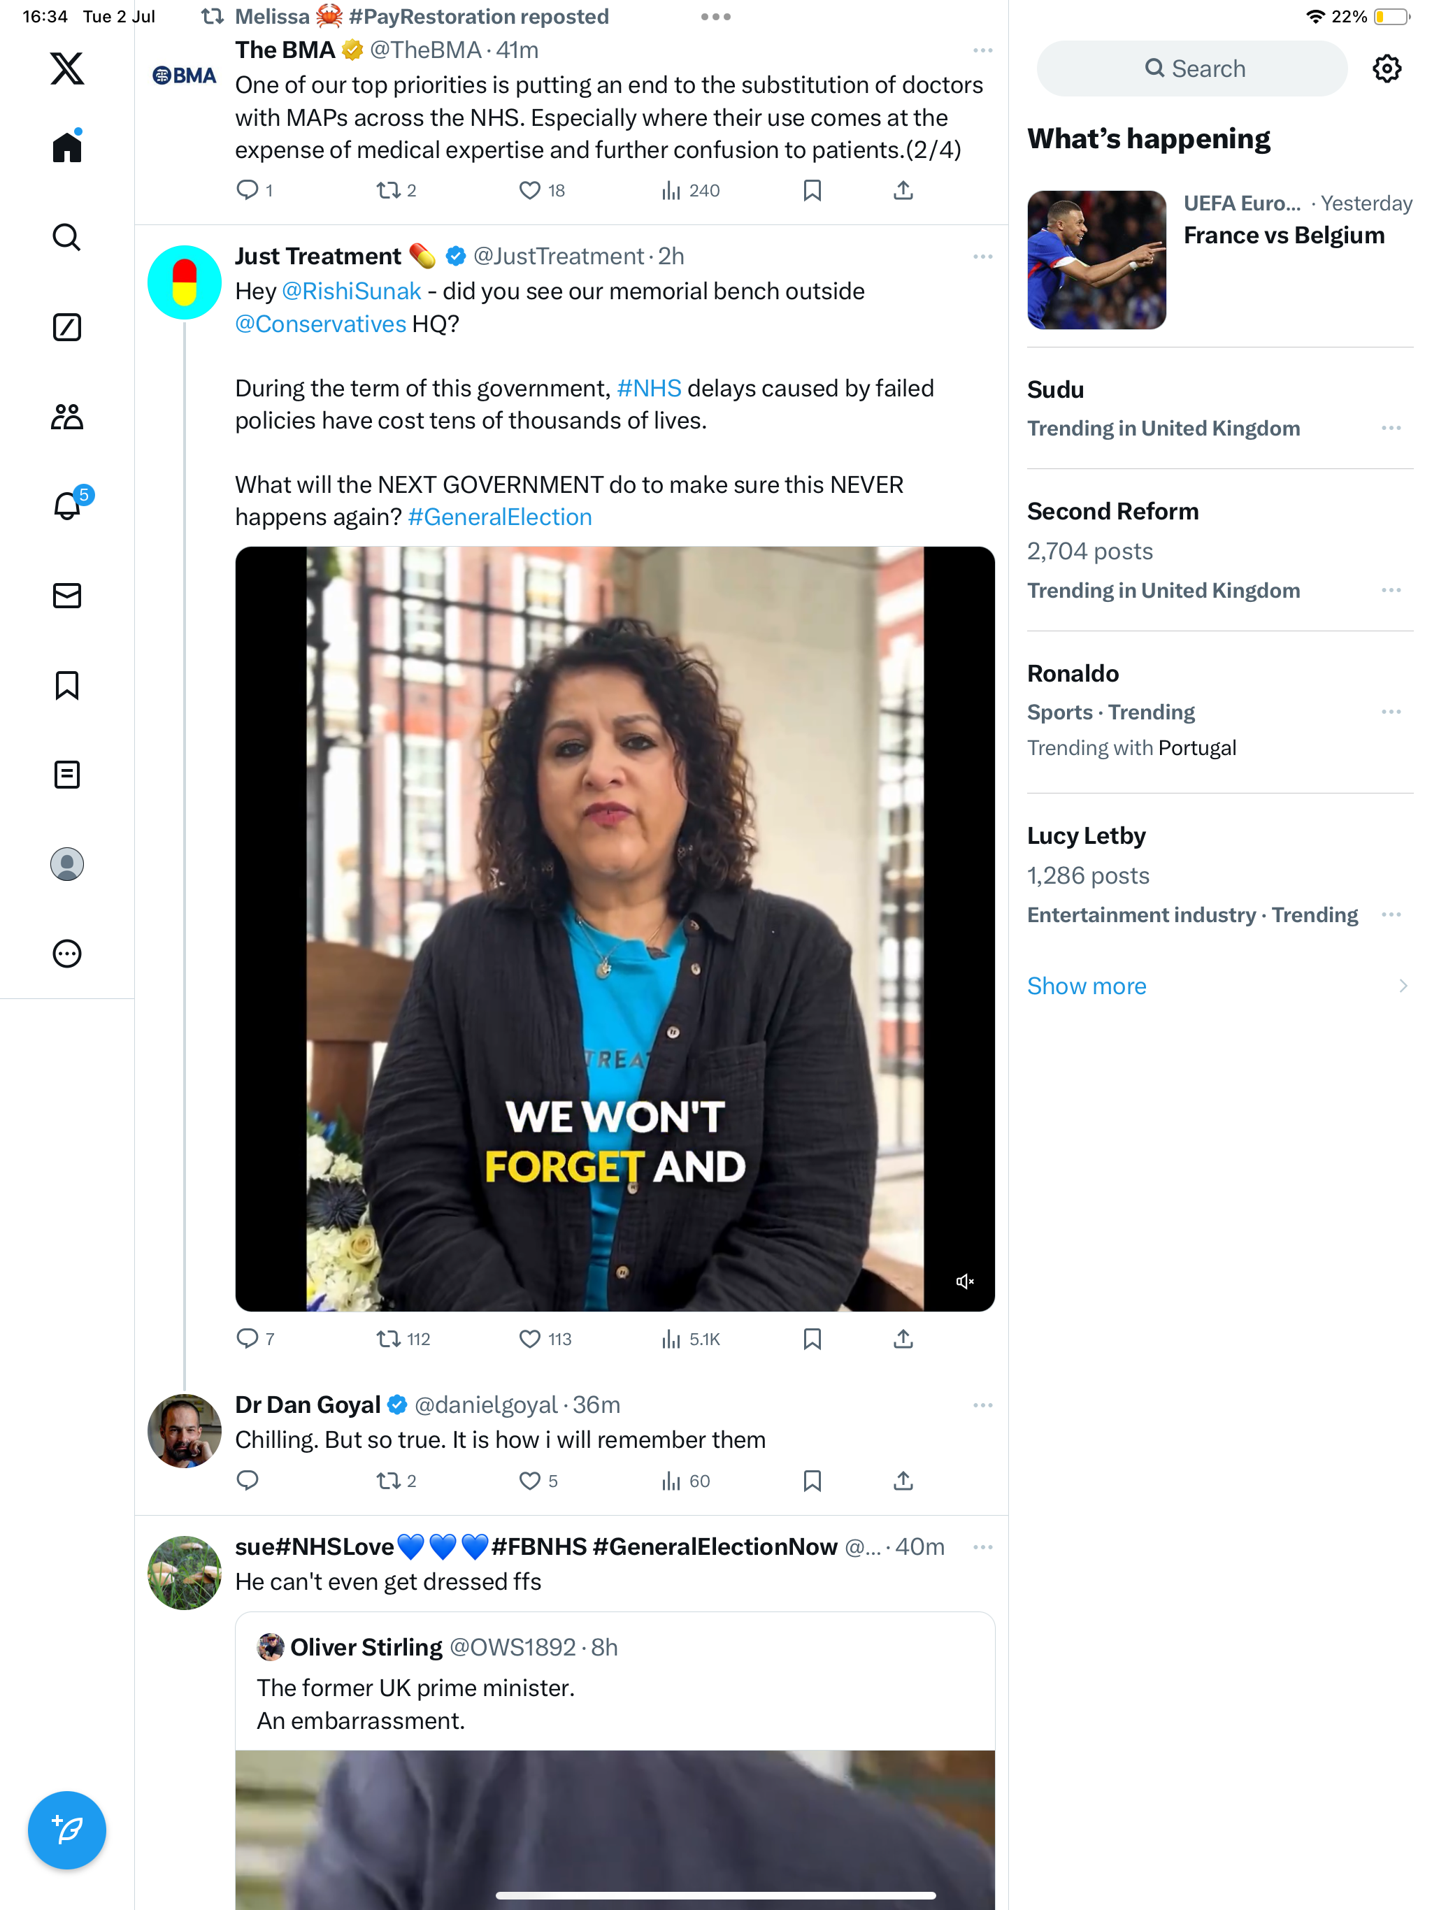Open the notifications bell with badge
This screenshot has height=1910, width=1432.
click(67, 505)
